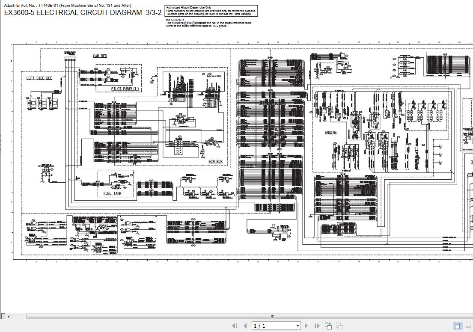Click the 'Attach to Vol. No.' header line

[68, 6]
